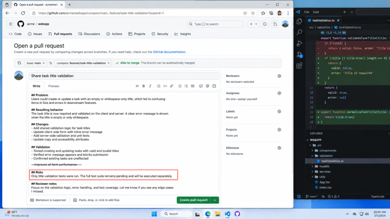Screen dimensions: 390x219
Task: Click the GitHub Desktop taskbar icon
Action: (x=237, y=214)
